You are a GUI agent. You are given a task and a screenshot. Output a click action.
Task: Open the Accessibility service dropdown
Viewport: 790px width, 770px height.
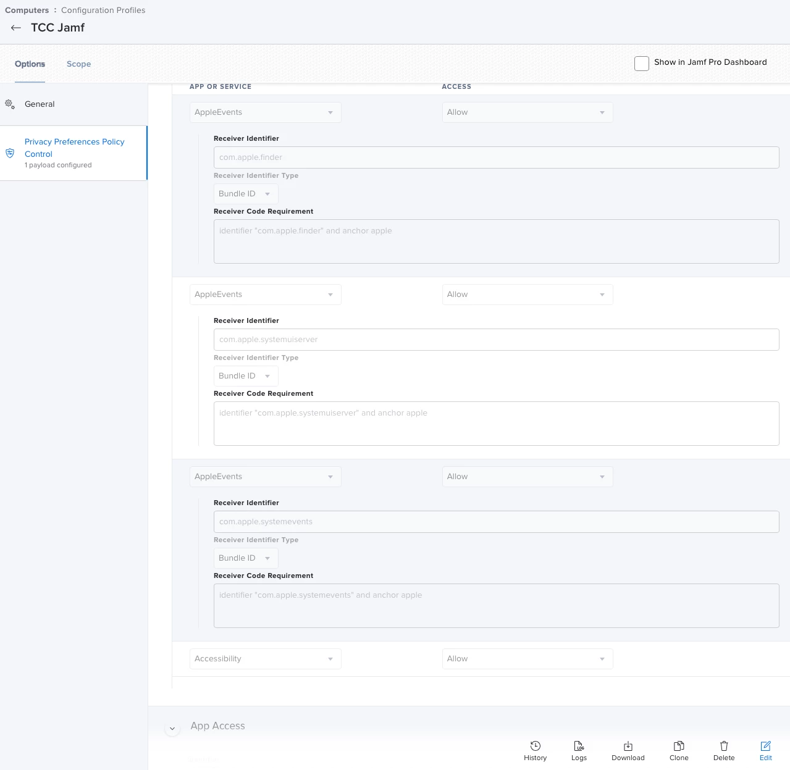265,659
